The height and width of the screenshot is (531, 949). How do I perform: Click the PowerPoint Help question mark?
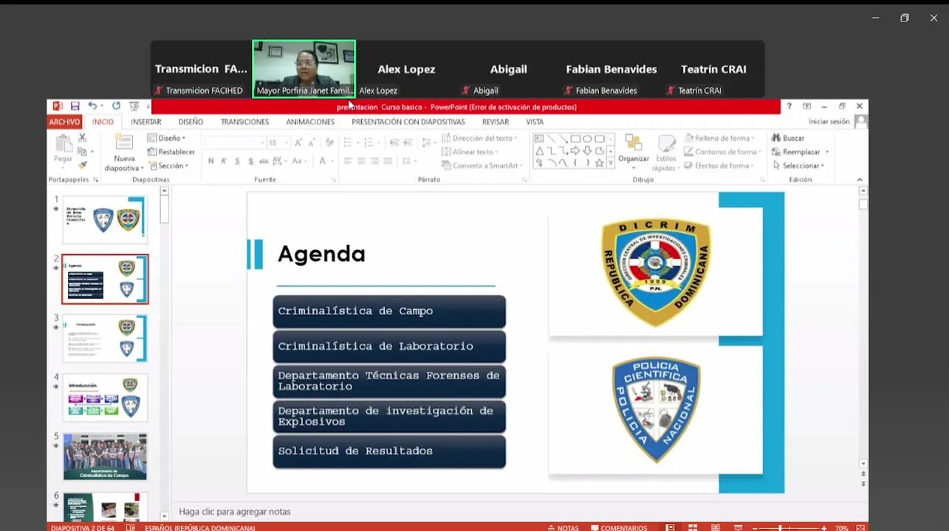(788, 106)
